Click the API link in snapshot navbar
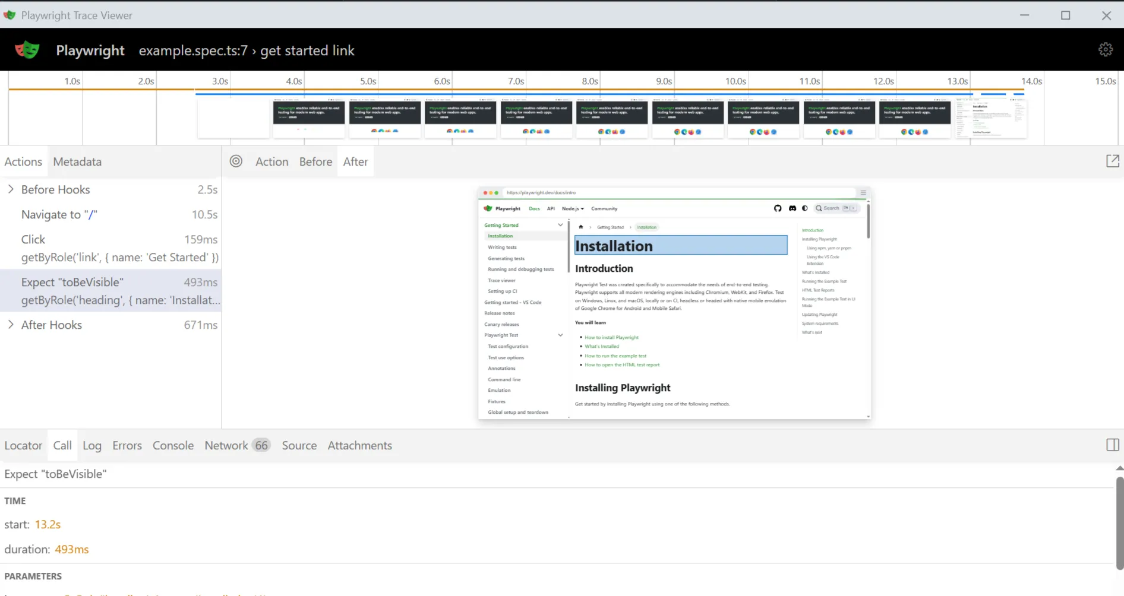The width and height of the screenshot is (1124, 596). (x=551, y=208)
